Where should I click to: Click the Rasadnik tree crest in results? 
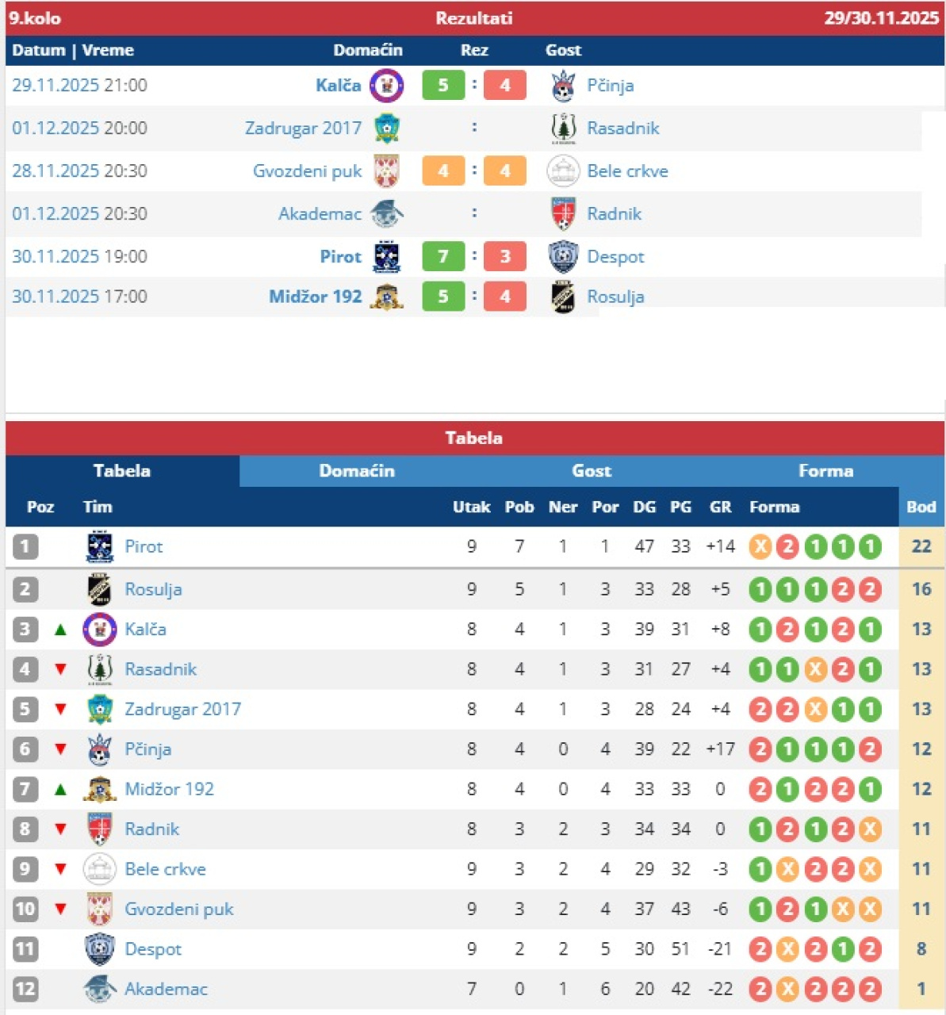pos(563,128)
